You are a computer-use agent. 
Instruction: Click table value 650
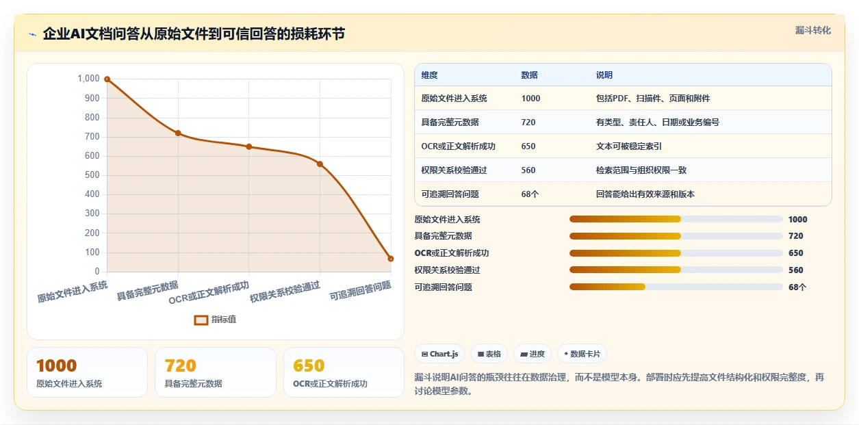pos(528,146)
